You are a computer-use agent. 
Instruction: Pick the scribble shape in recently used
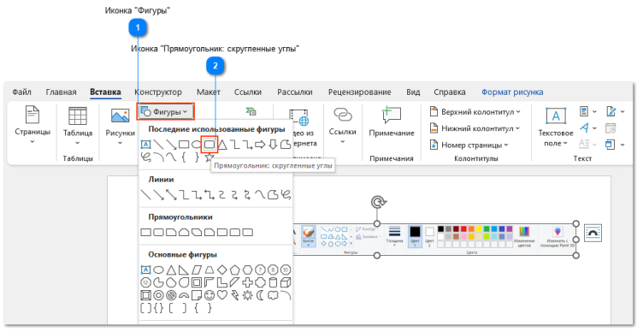pos(146,157)
